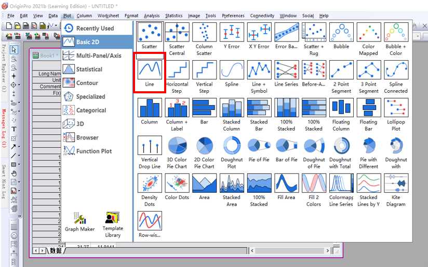
Task: Choose the Lollipop Plot icon
Action: click(x=396, y=108)
